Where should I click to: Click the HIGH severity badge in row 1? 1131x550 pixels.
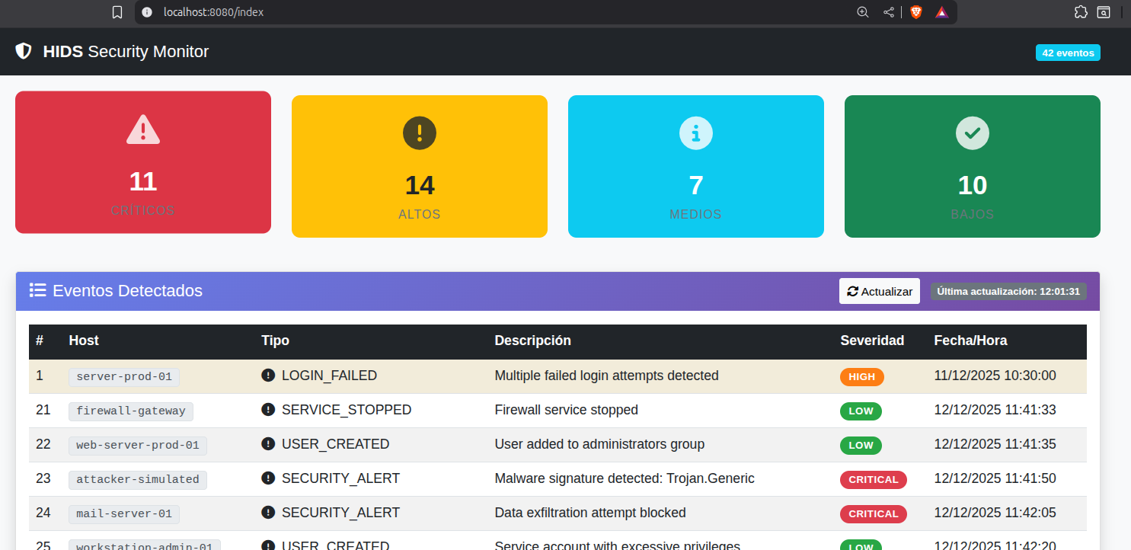[861, 376]
